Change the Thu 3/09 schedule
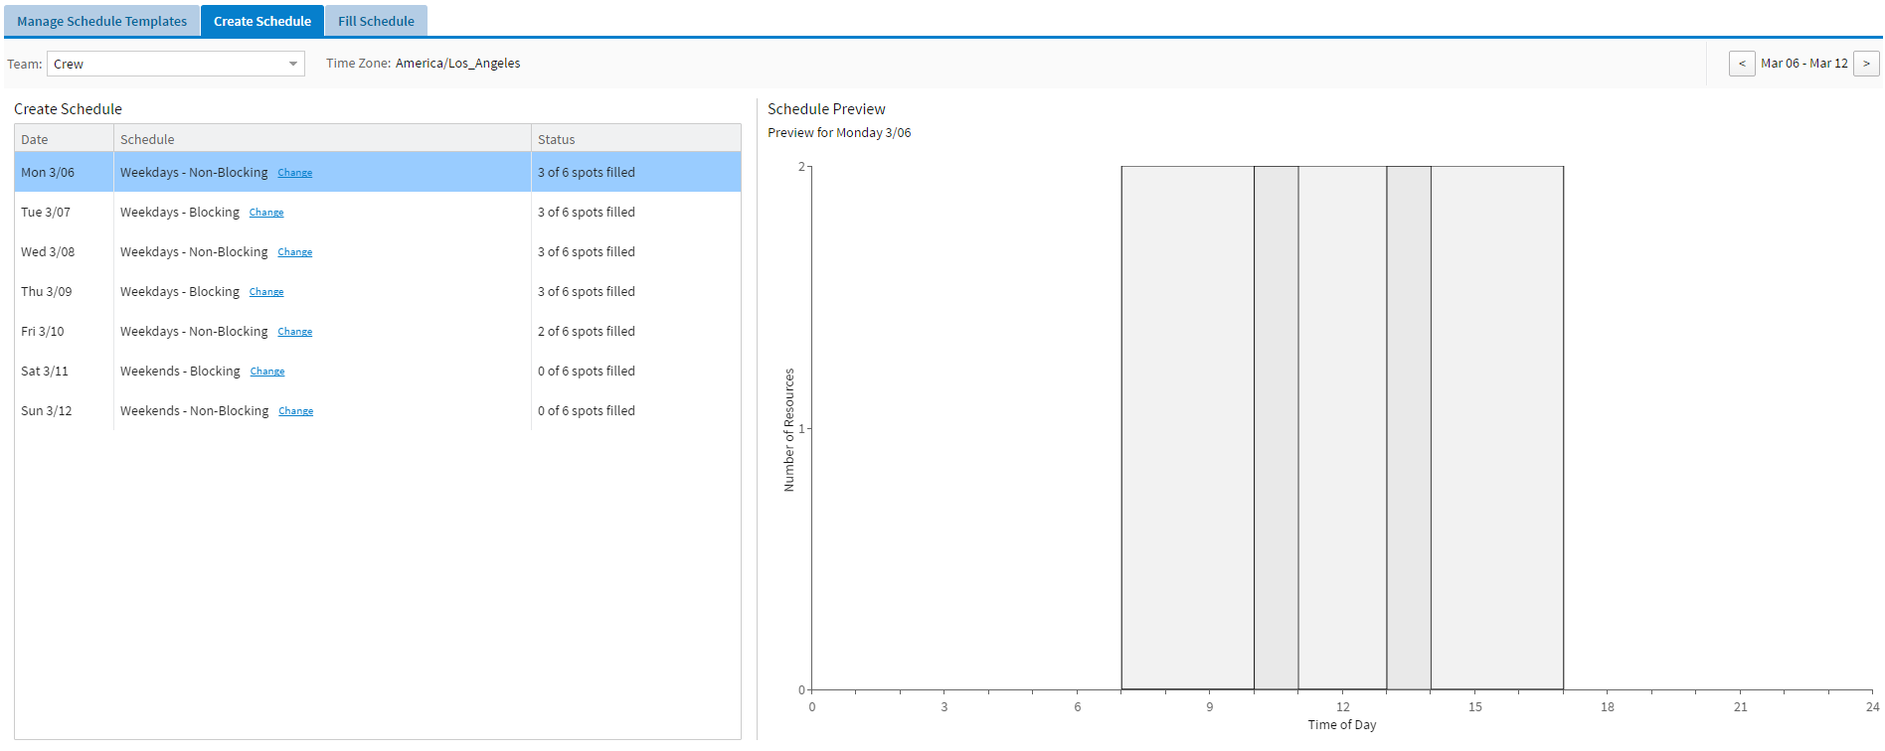 (x=266, y=292)
